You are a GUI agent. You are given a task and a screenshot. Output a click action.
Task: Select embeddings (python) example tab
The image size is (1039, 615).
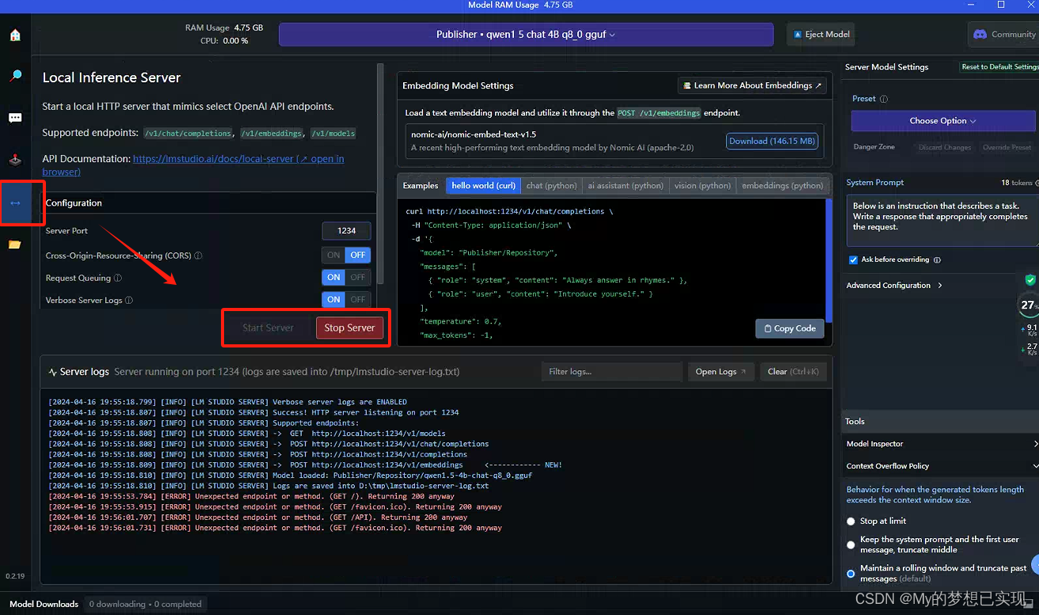[x=782, y=185]
